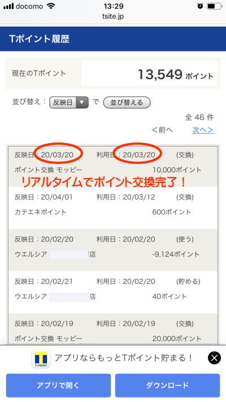Tap the Tポイント履歴 header bar

113,39
